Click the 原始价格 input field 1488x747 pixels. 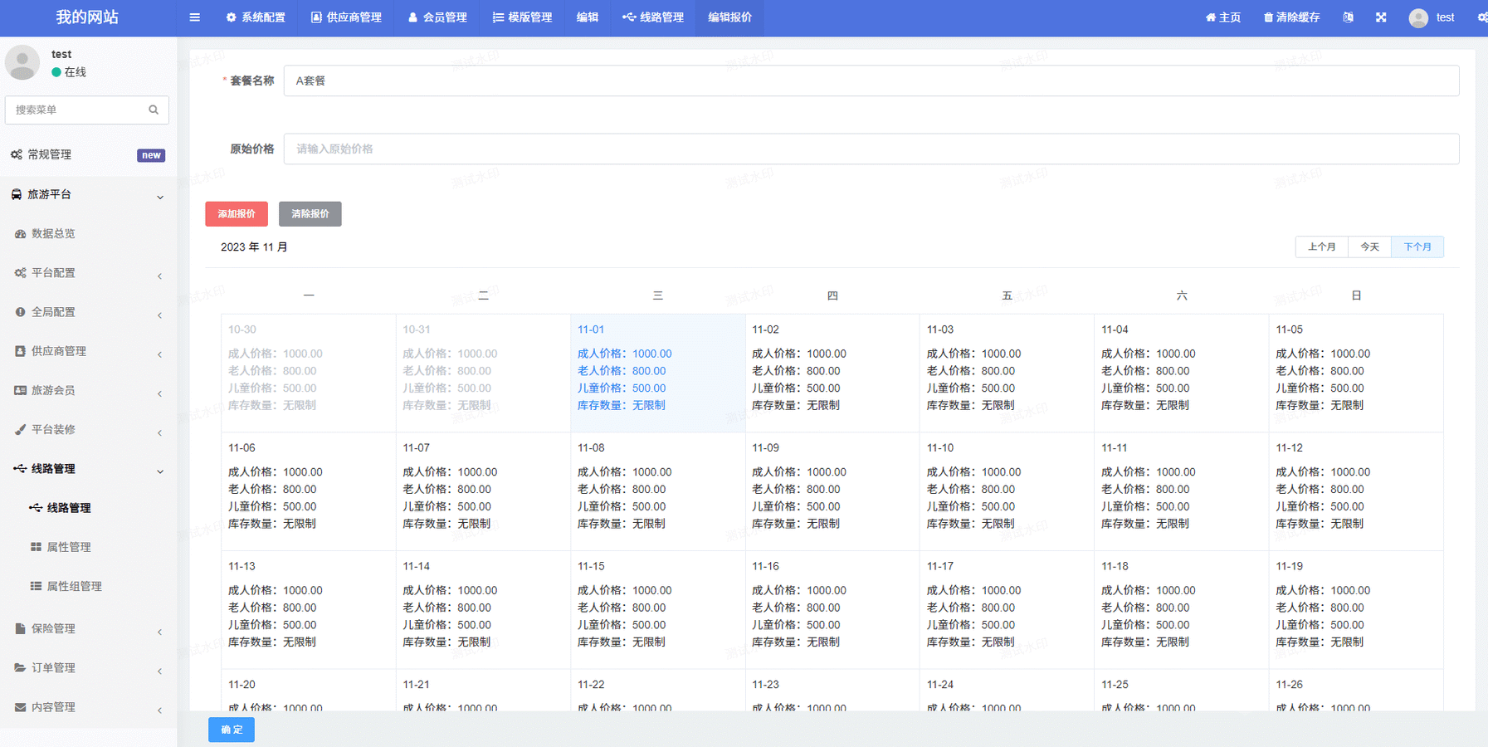tap(871, 149)
